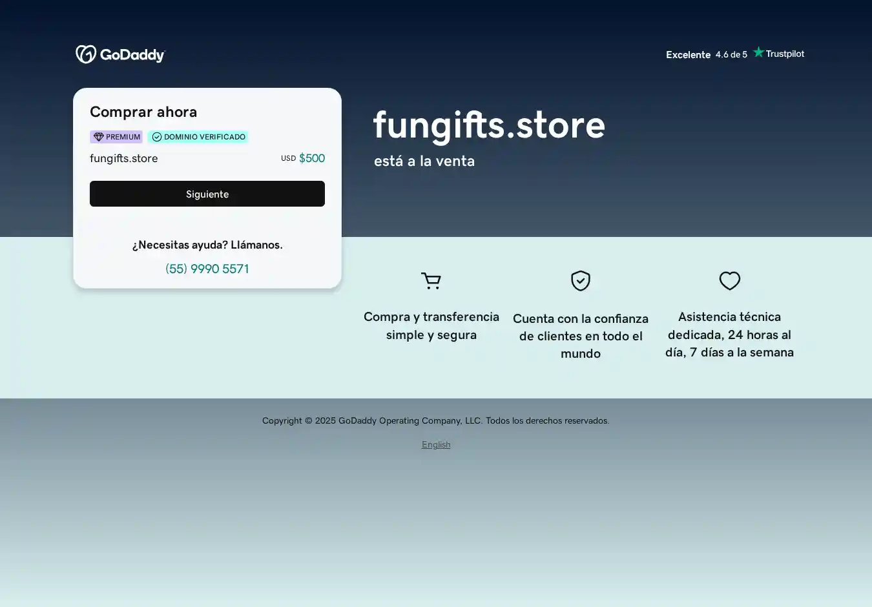Click the diamond icon in Premium badge
The height and width of the screenshot is (607, 872).
[98, 137]
